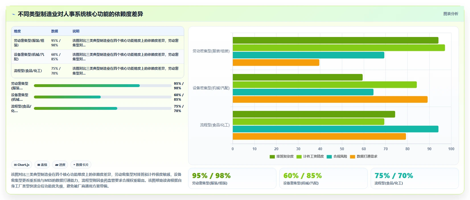This screenshot has height=200, width=470.
Task: Click 劳动密集型 light green 计件工资精度 bar
Action: click(339, 48)
